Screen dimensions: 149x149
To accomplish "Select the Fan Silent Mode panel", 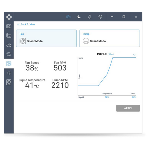I will 46,38.
